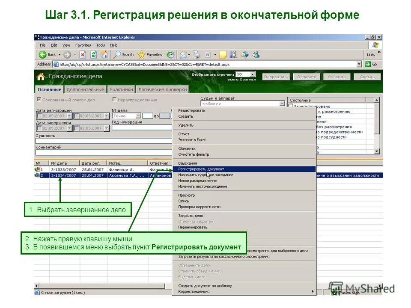Switch to Логические проверки tab
Image resolution: width=411 pixels, height=308 pixels.
[x=163, y=89]
